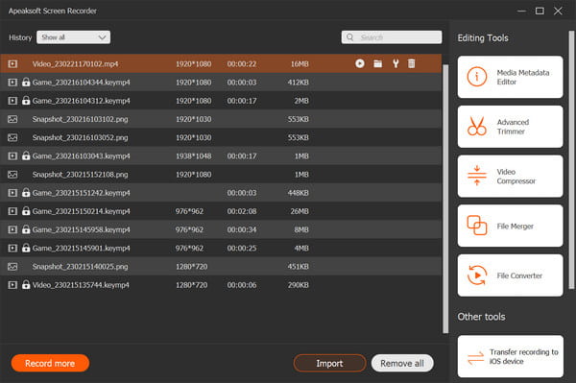Click the Video Compressor icon
The width and height of the screenshot is (576, 383).
[477, 176]
